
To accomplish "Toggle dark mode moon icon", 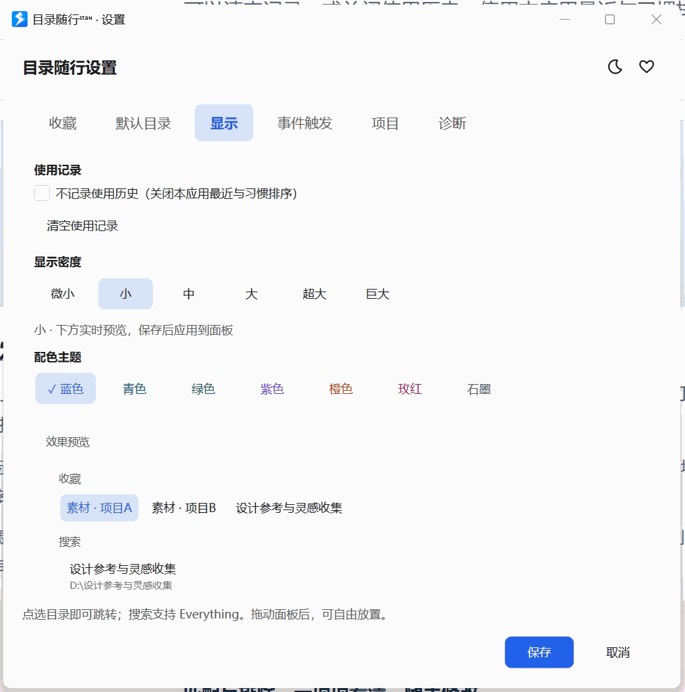I will click(615, 67).
